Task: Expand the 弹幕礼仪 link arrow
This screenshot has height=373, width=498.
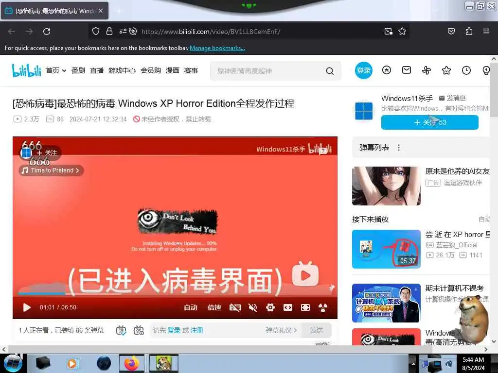Action: tap(295, 330)
